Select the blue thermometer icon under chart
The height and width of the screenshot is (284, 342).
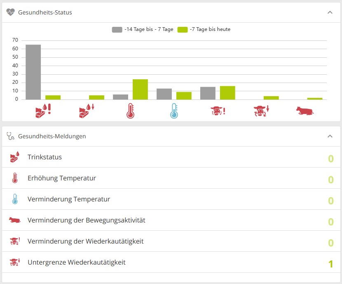(x=174, y=111)
